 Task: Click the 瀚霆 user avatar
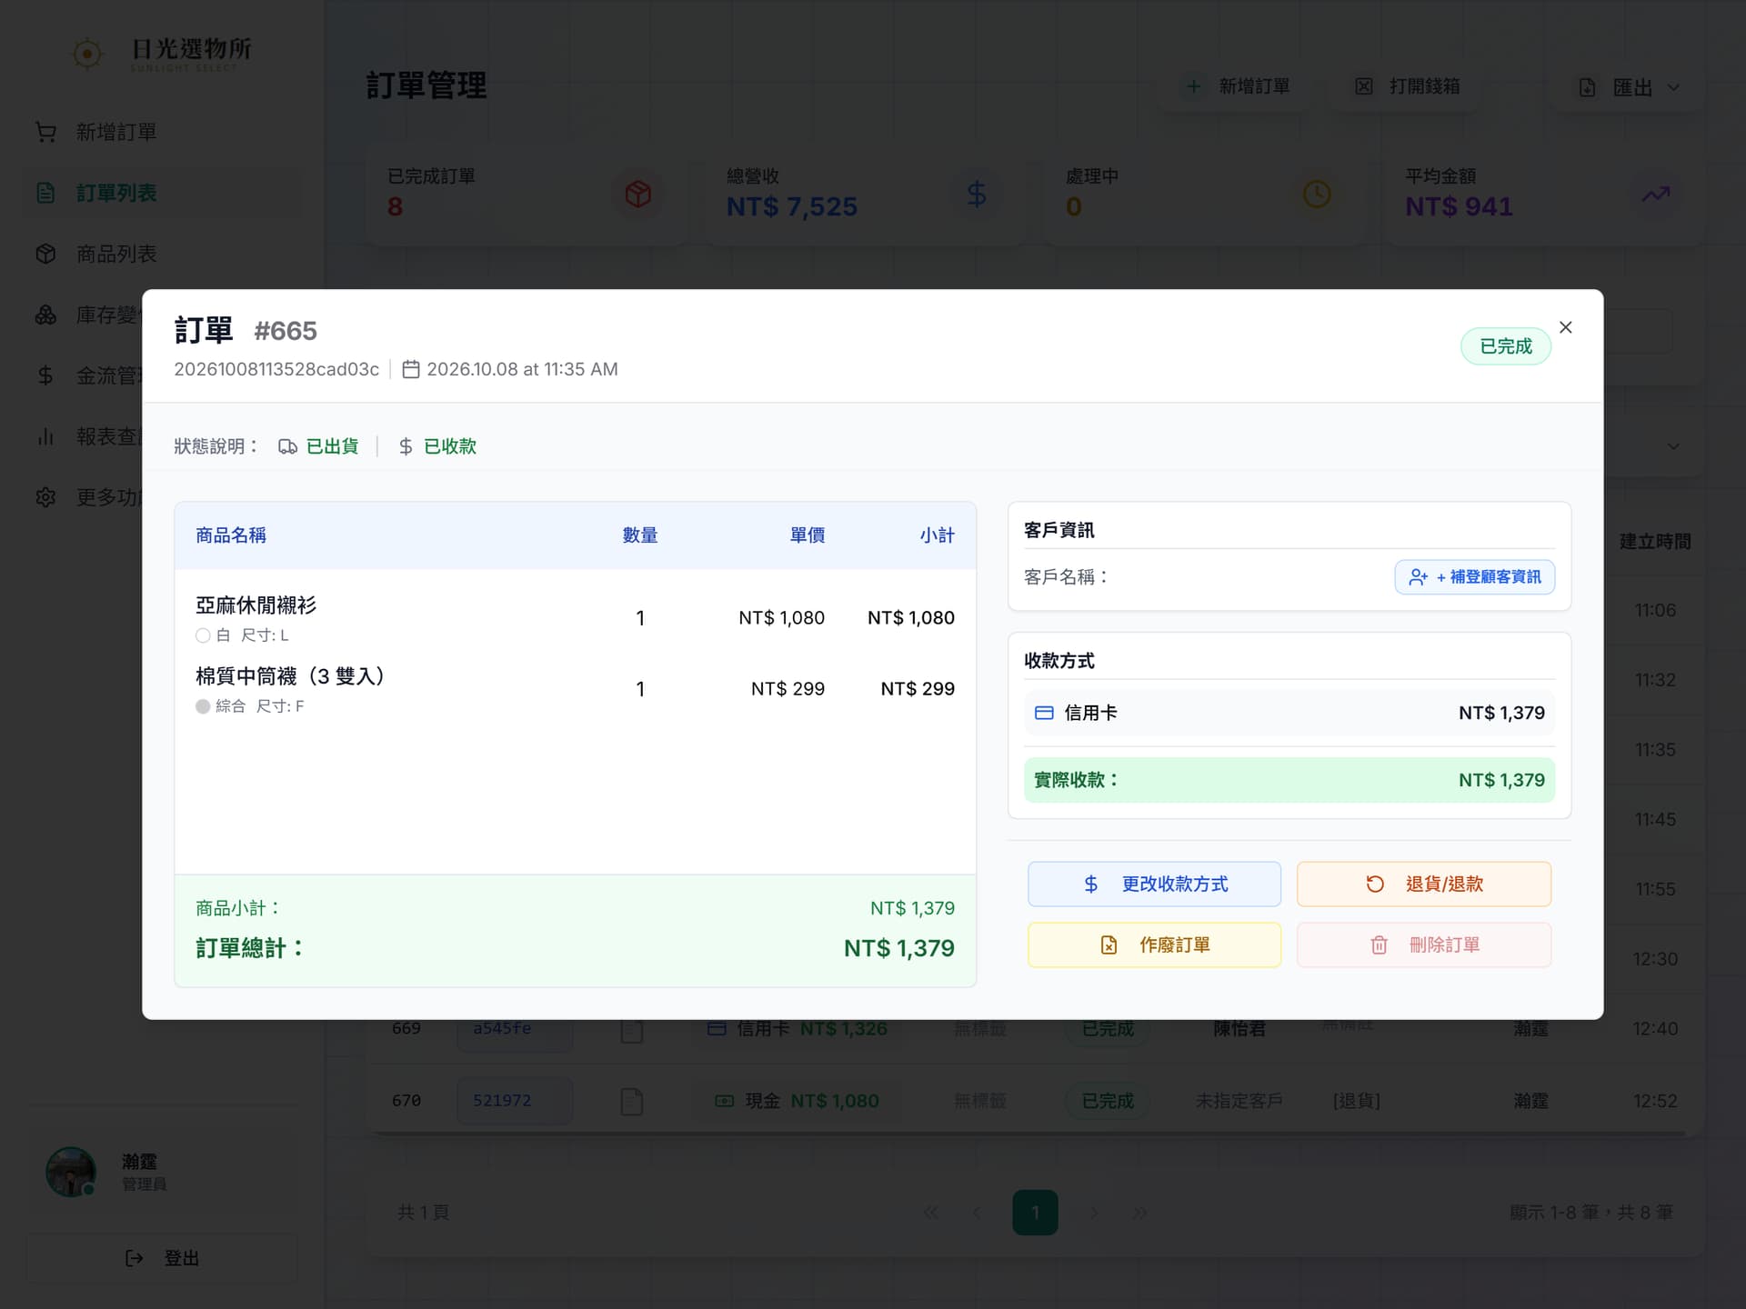(x=71, y=1172)
